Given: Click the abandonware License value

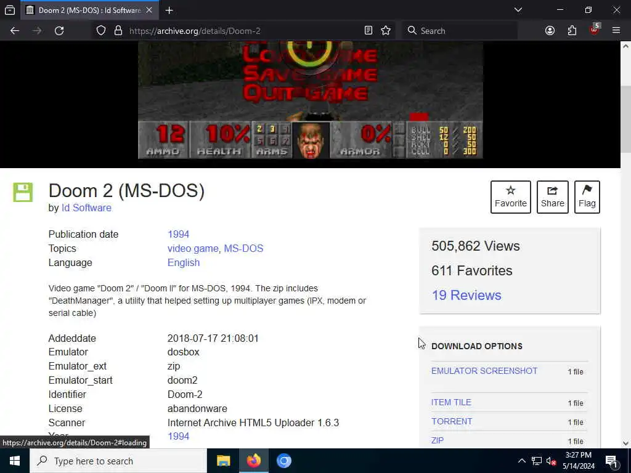Looking at the screenshot, I should click(197, 409).
